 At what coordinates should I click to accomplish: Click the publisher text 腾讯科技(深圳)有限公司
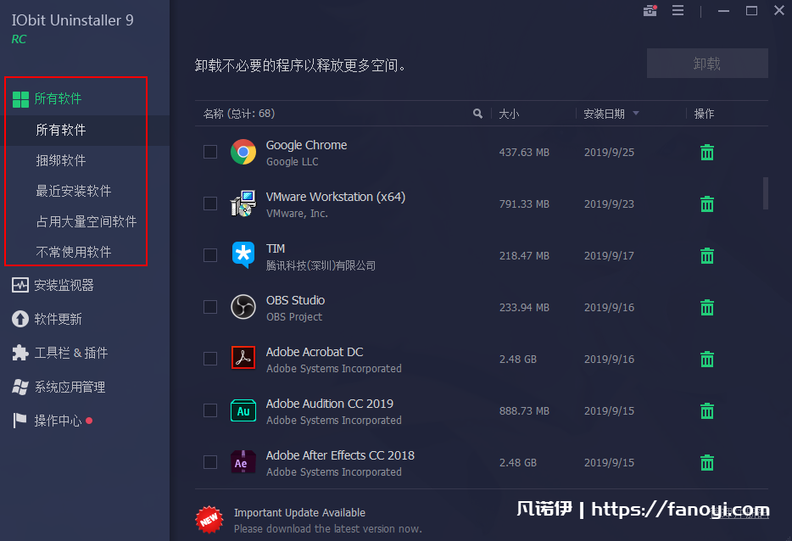[321, 265]
